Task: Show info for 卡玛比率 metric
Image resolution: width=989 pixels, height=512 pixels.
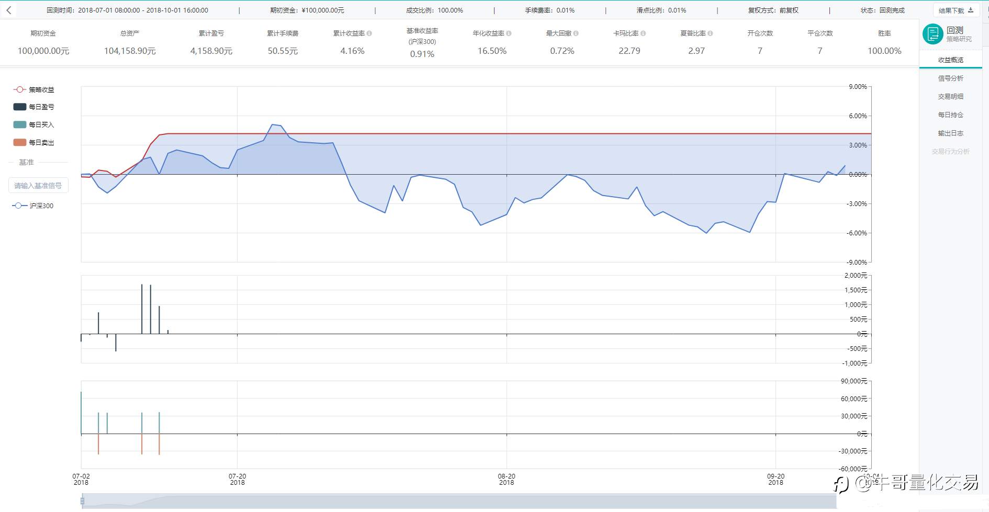Action: click(x=643, y=33)
